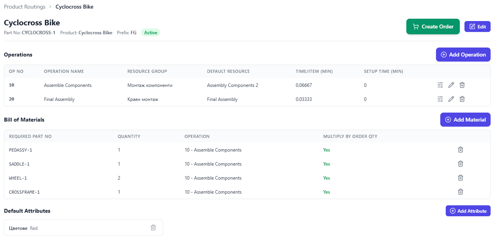This screenshot has height=240, width=498.
Task: Delete operation 10 using trash icon
Action: click(x=462, y=85)
